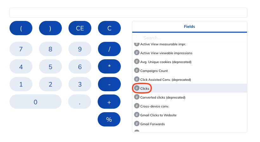Insert a decimal point
The height and width of the screenshot is (142, 260).
click(80, 102)
